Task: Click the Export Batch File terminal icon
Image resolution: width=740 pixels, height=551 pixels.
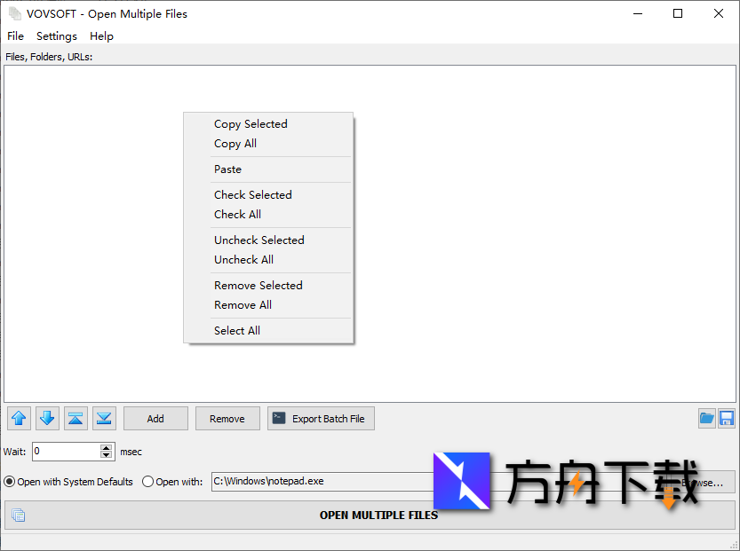Action: tap(280, 418)
